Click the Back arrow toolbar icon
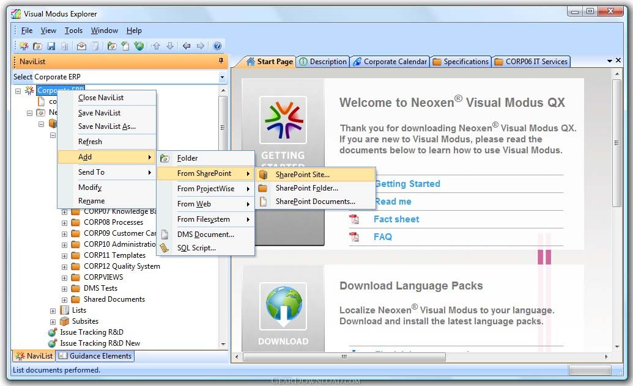 (187, 46)
